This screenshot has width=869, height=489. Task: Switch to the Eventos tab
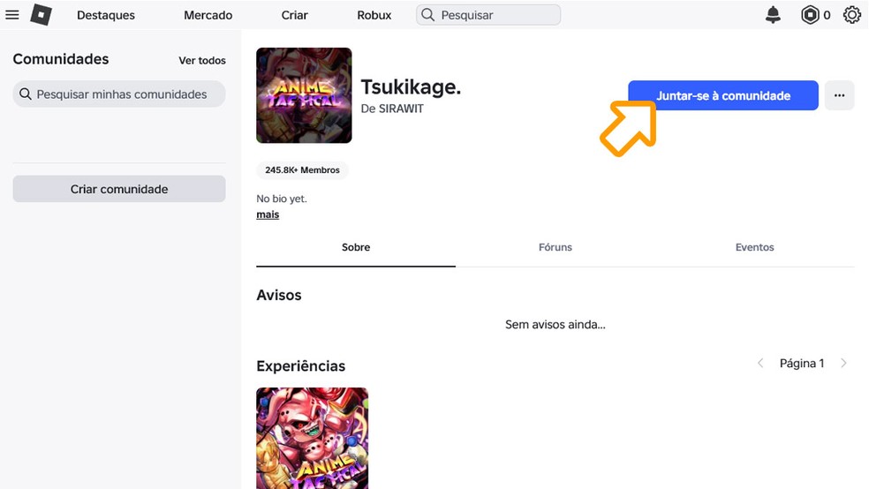click(x=754, y=247)
